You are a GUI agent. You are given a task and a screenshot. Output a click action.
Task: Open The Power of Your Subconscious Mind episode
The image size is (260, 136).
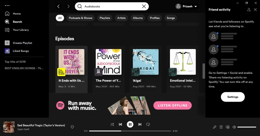[109, 69]
